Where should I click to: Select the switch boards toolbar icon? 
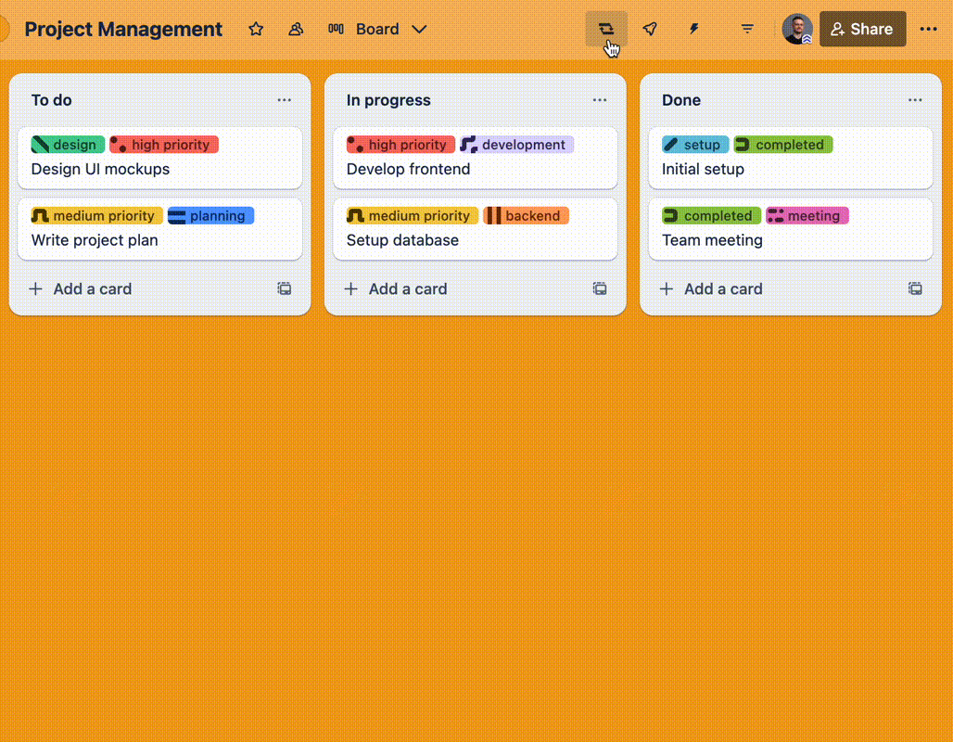coord(606,29)
